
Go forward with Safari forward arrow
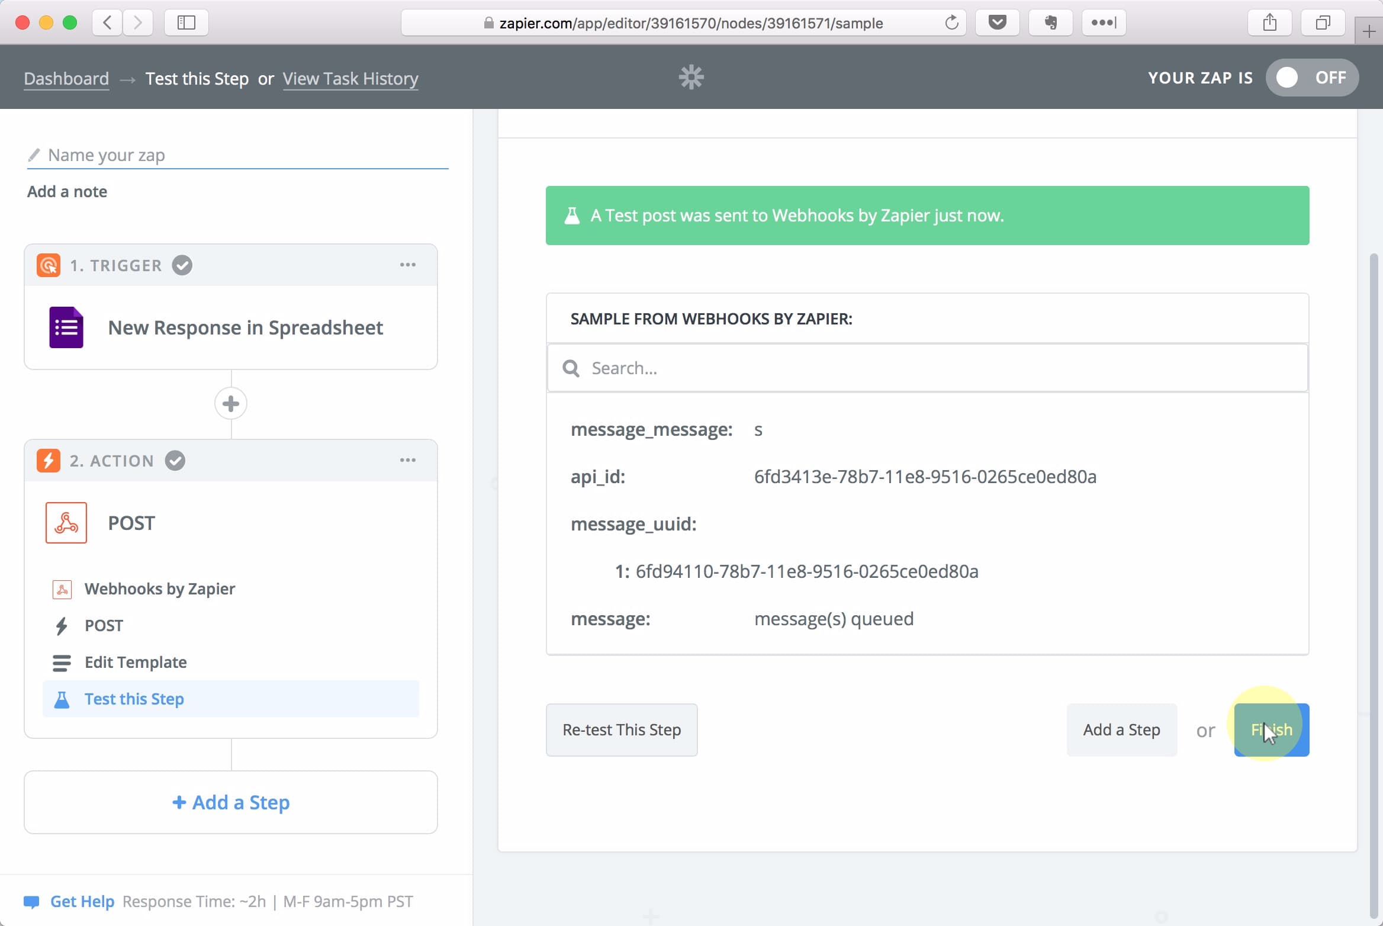tap(138, 22)
